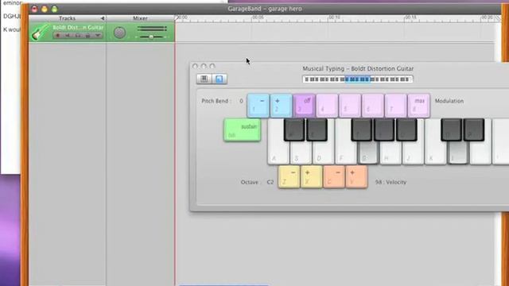Click the timeline ruler at 00:10

click(x=334, y=17)
